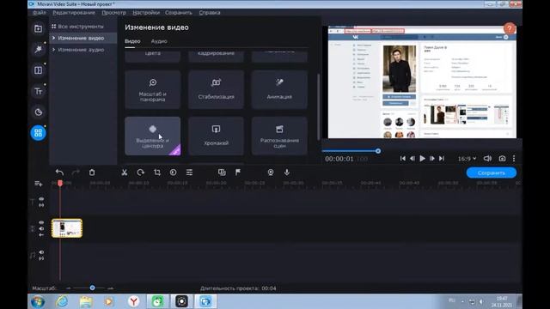
Task: Open clip properties sliders icon
Action: click(x=189, y=173)
